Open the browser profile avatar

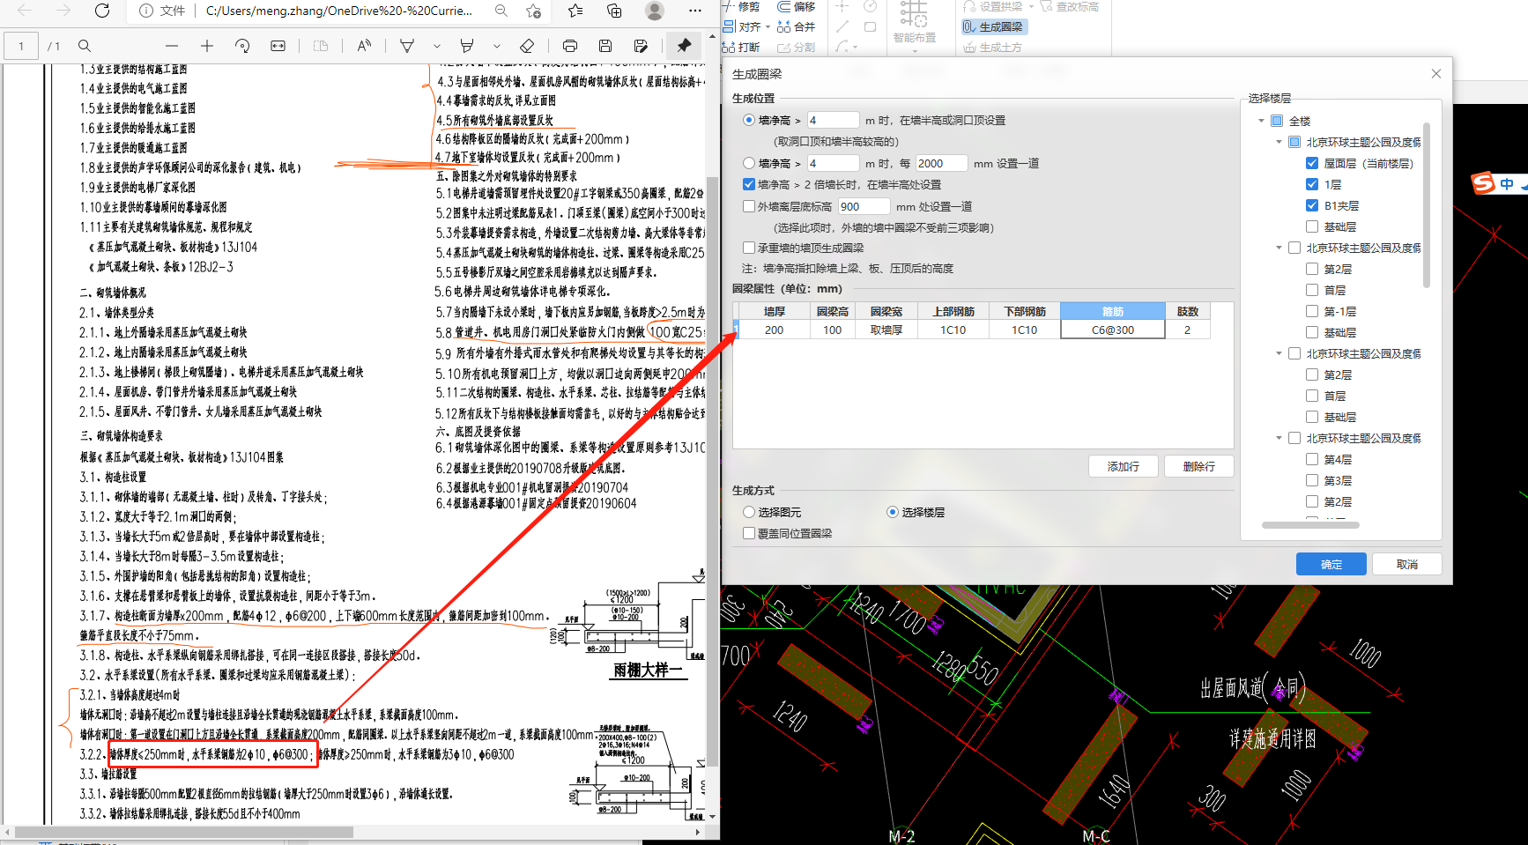(x=654, y=11)
